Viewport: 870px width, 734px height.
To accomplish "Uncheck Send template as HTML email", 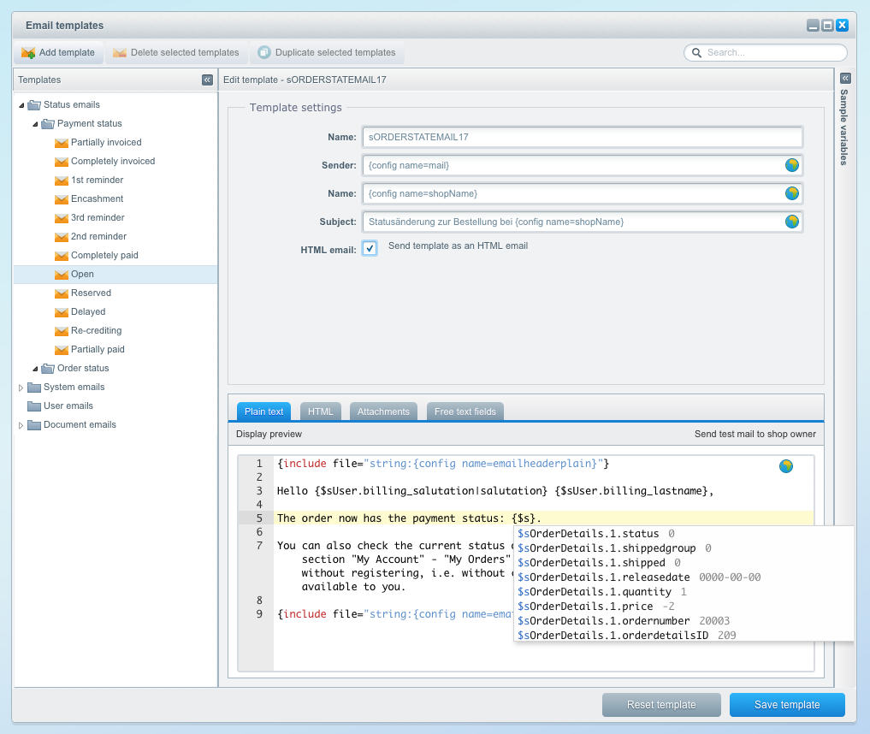I will 370,248.
